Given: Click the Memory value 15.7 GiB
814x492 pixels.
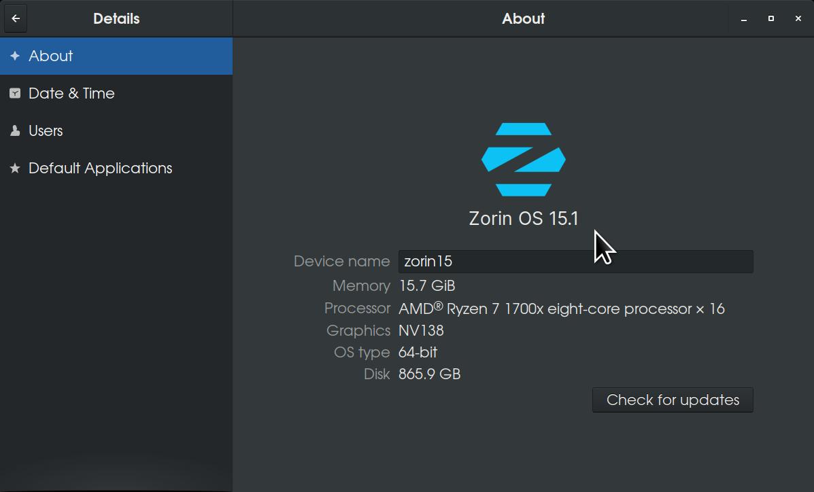Looking at the screenshot, I should (x=427, y=285).
